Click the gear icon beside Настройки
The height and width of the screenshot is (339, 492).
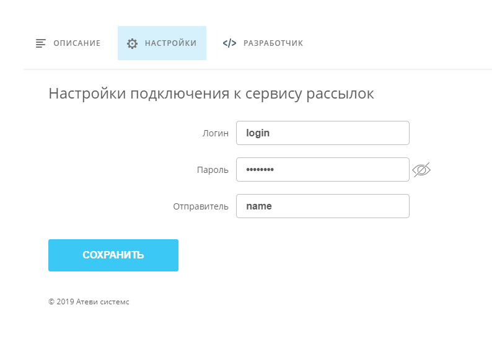coord(132,43)
